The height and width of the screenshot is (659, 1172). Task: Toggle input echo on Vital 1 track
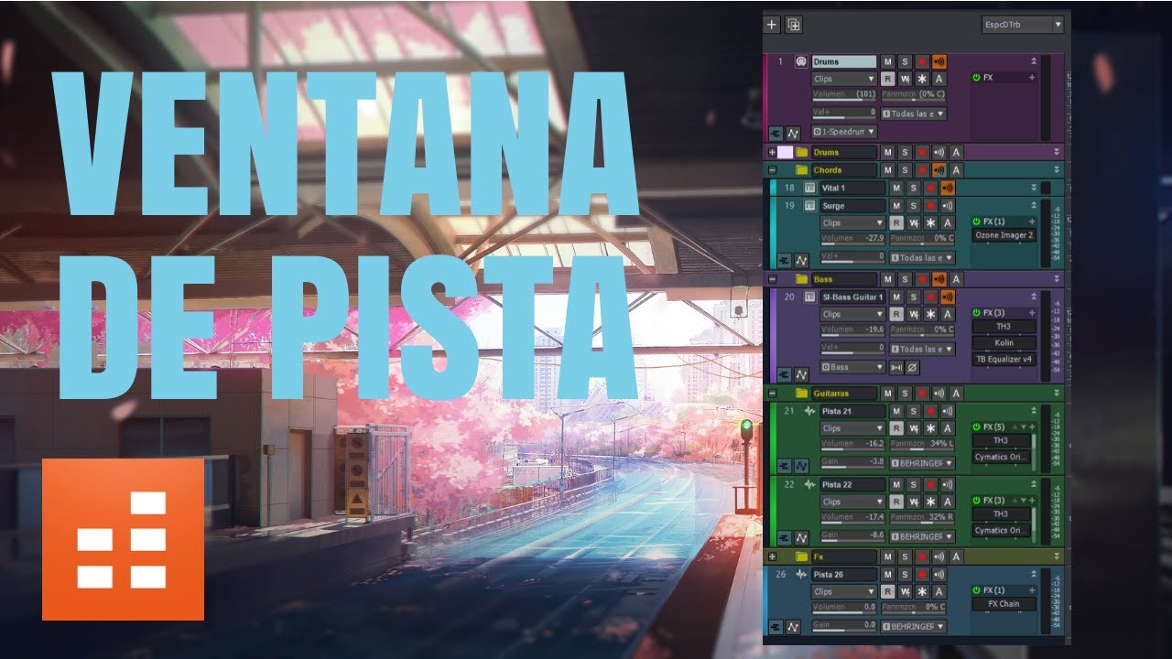(x=948, y=188)
